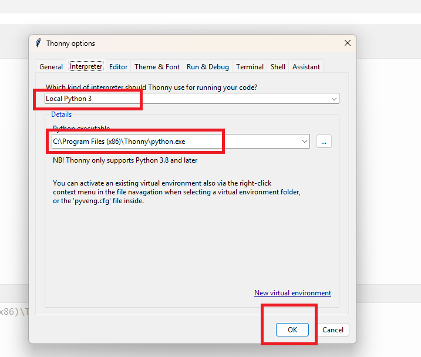Click the Local Python 3 combo box
This screenshot has height=357, width=421.
point(191,99)
